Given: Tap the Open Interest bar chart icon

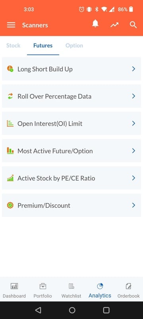Looking at the screenshot, I should pyautogui.click(x=10, y=123).
